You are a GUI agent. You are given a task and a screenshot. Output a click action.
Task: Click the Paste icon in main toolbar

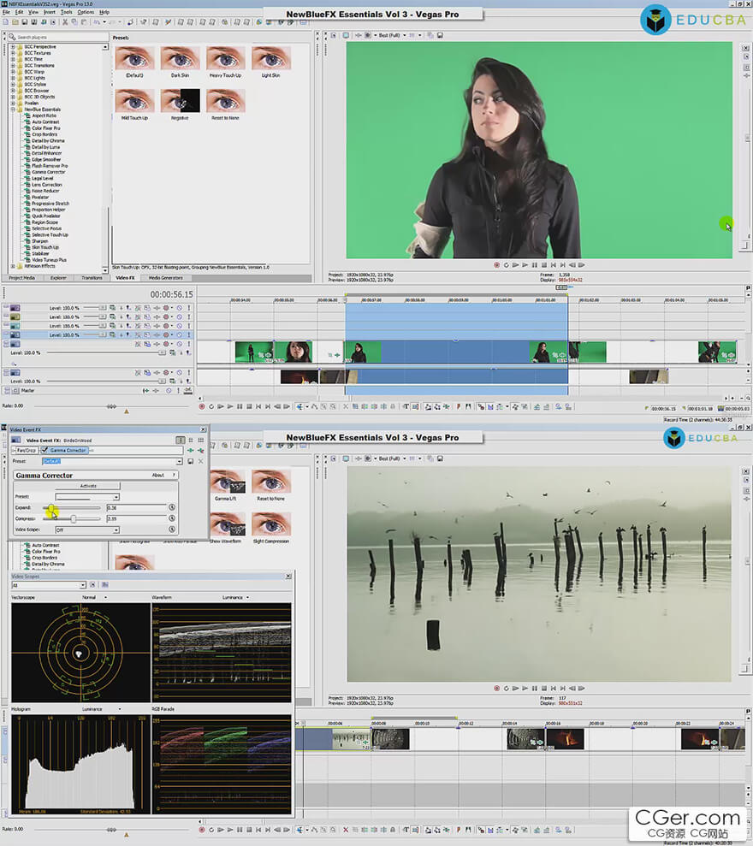pyautogui.click(x=84, y=22)
